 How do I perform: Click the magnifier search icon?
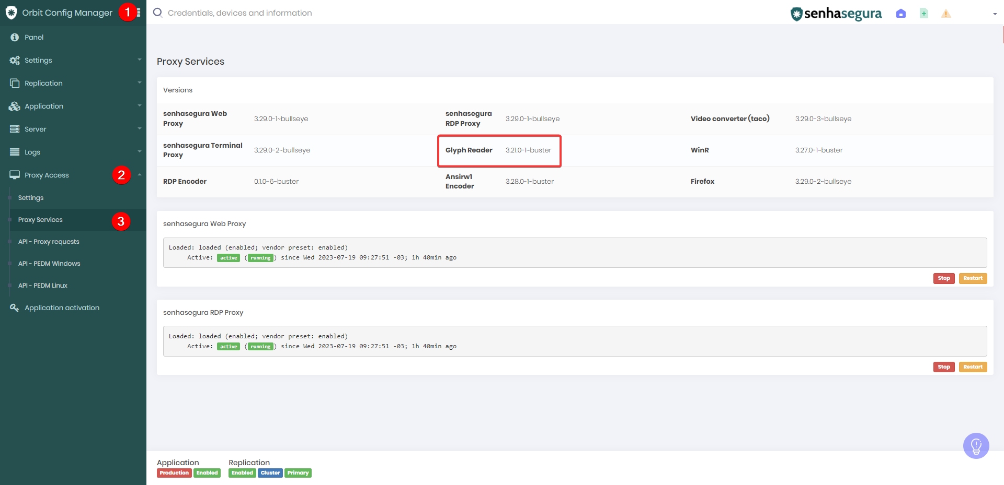(x=157, y=13)
